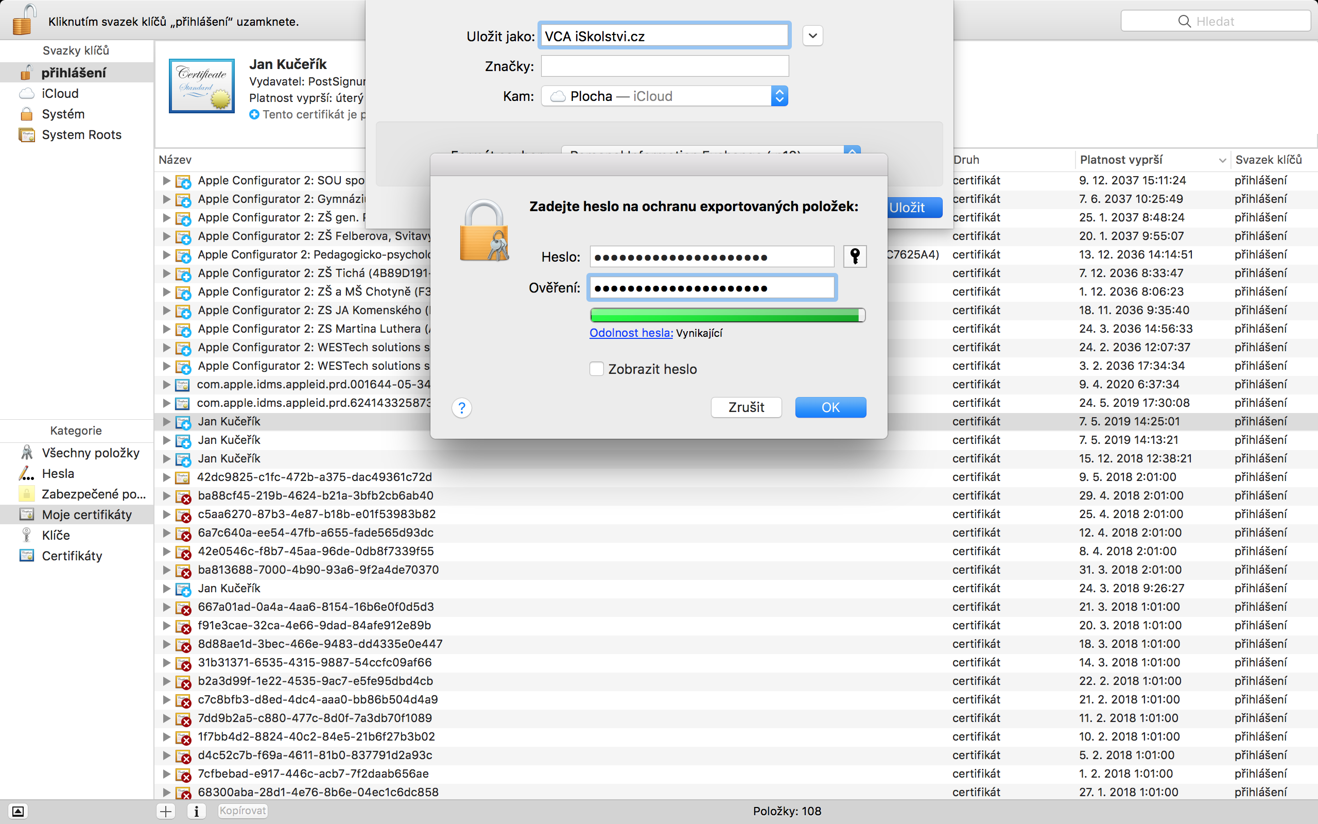The image size is (1318, 824).
Task: Select the iCloud keychain
Action: click(x=60, y=94)
